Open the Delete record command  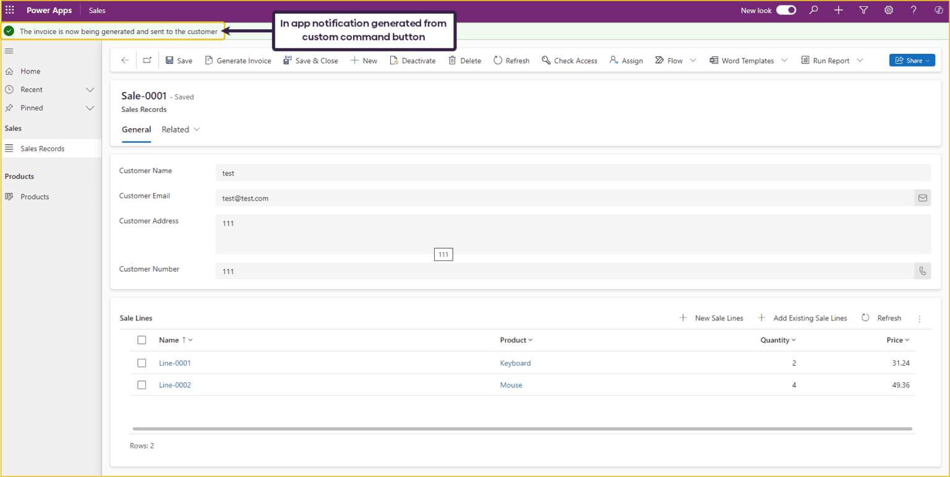tap(464, 60)
